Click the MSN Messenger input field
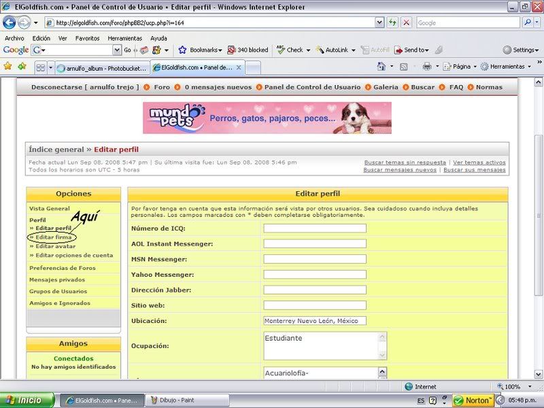Viewport: 544px width, 408px height. coord(315,259)
